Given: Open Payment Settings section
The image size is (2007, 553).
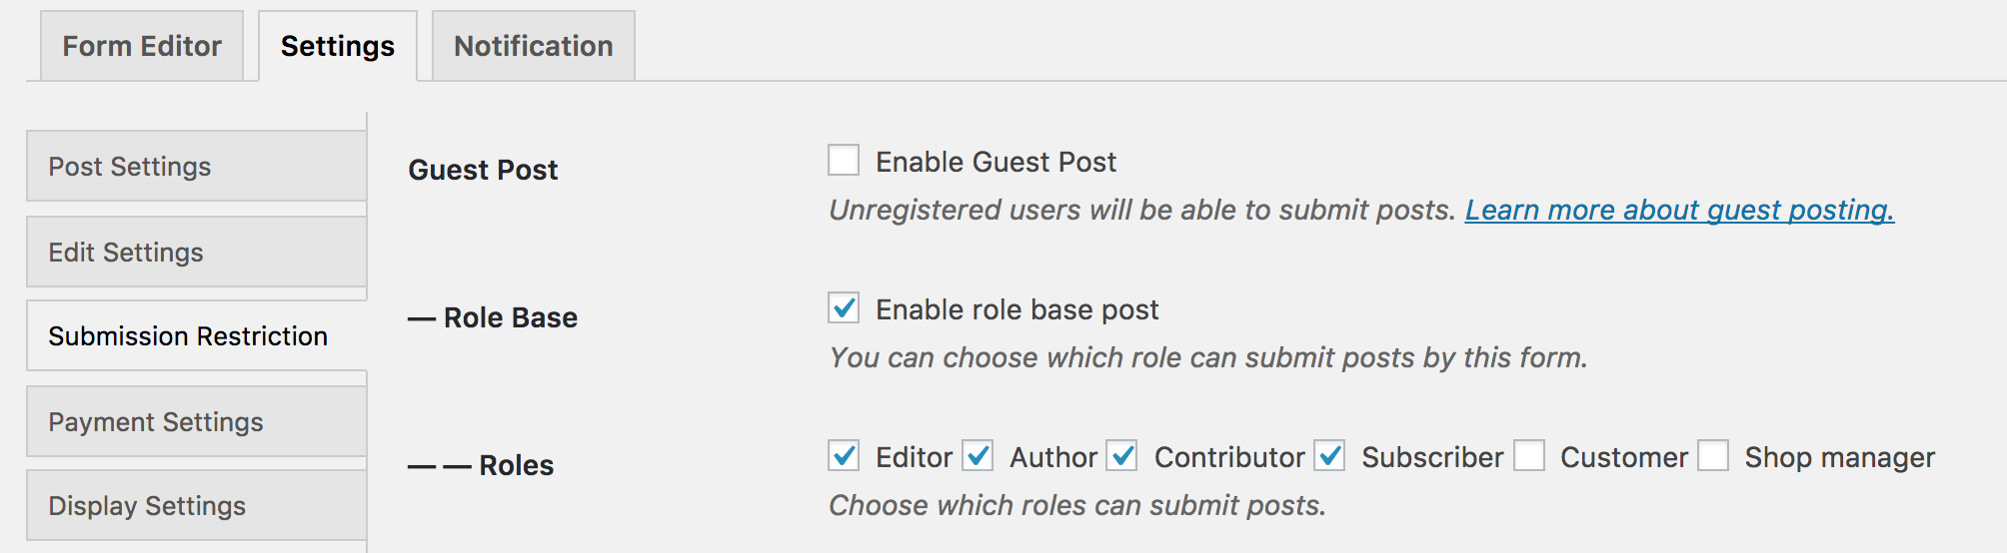Looking at the screenshot, I should [x=196, y=422].
